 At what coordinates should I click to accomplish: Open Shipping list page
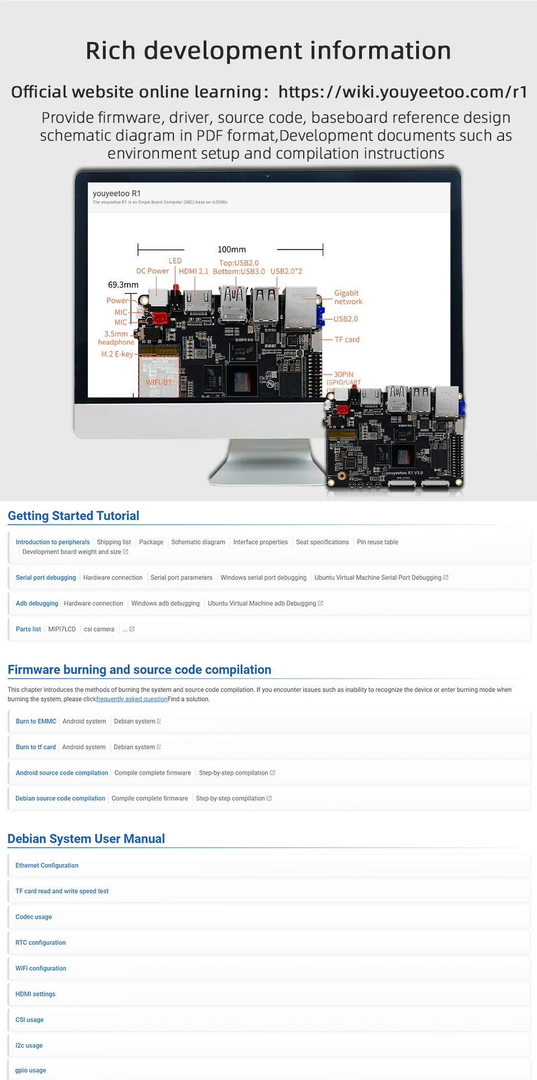[x=114, y=542]
